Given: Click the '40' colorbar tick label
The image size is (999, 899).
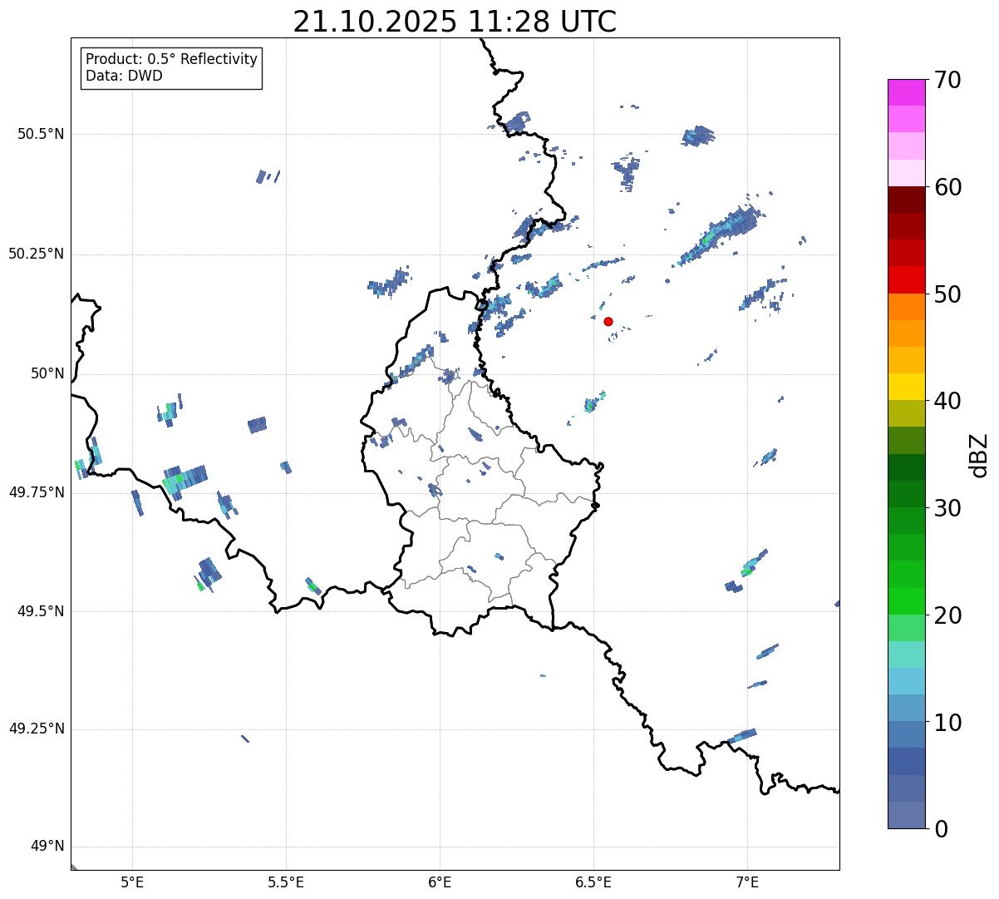Looking at the screenshot, I should (x=947, y=401).
